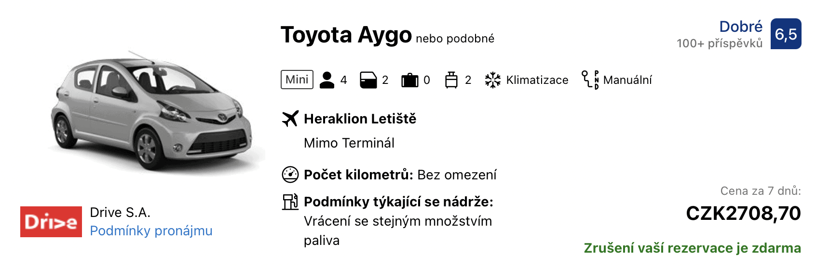Open the Podmínky pronájmu link

[x=151, y=231]
